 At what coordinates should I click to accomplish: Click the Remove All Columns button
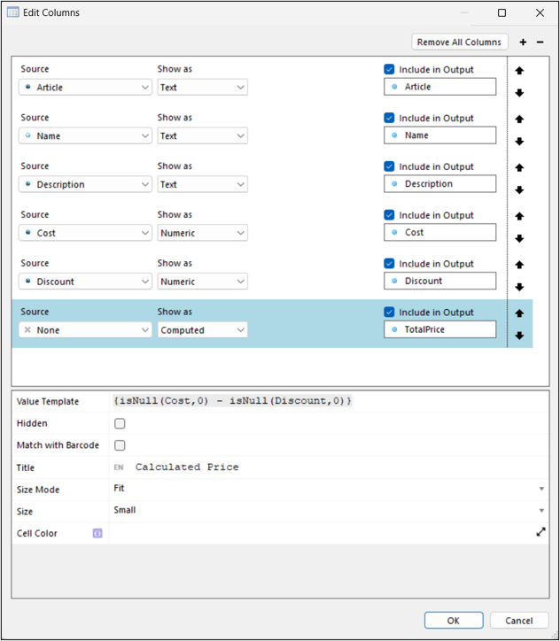[x=460, y=42]
